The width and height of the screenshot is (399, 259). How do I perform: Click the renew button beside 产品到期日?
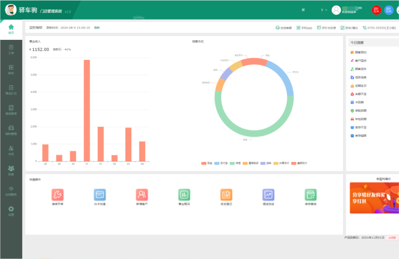pyautogui.click(x=392, y=237)
